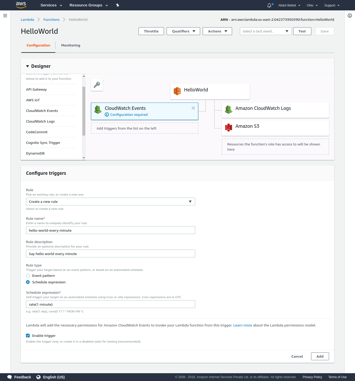Click the pin shortcut icon in navbar
The image size is (355, 381).
[117, 5]
